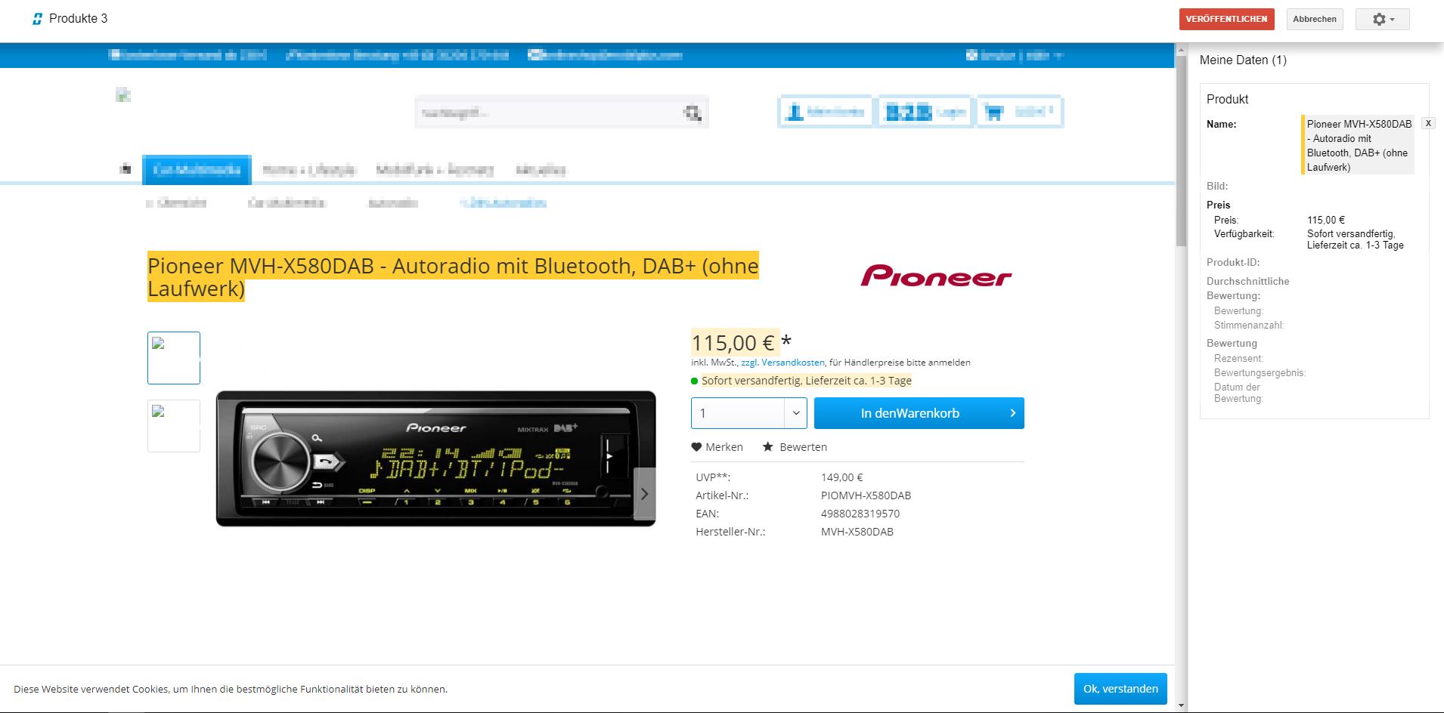
Task: Click the Stimmenanzahl field label
Action: pyautogui.click(x=1249, y=325)
